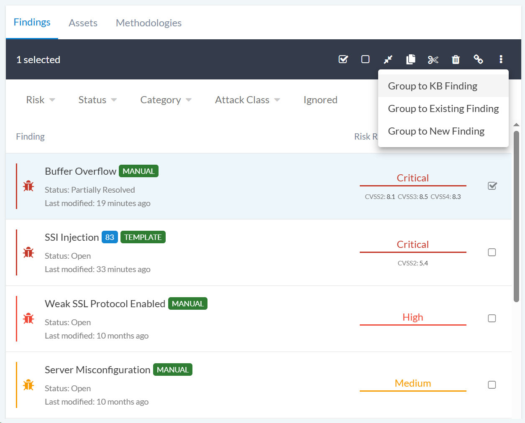Click the merge findings arrows icon

coord(388,59)
